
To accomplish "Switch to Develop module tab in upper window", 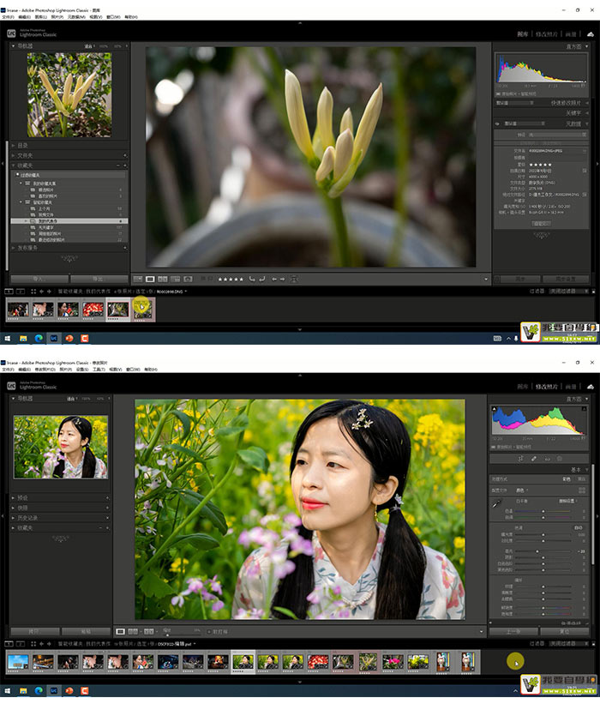I will coord(547,34).
